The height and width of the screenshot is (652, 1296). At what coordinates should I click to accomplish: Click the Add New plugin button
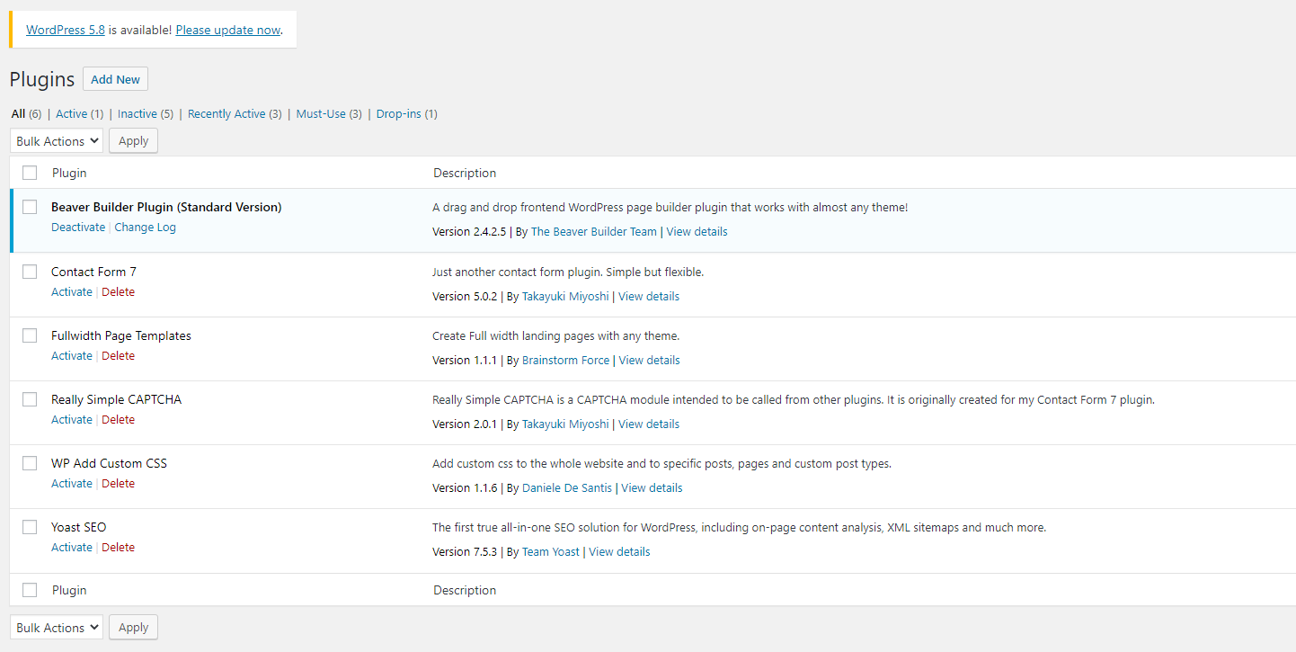click(x=115, y=79)
